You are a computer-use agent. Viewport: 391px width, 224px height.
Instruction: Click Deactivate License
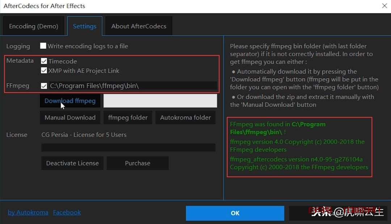point(72,163)
